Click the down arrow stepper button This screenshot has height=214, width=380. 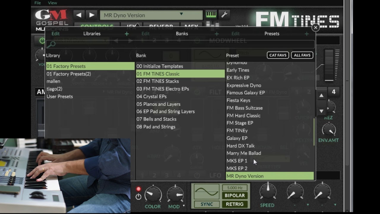coord(322,111)
